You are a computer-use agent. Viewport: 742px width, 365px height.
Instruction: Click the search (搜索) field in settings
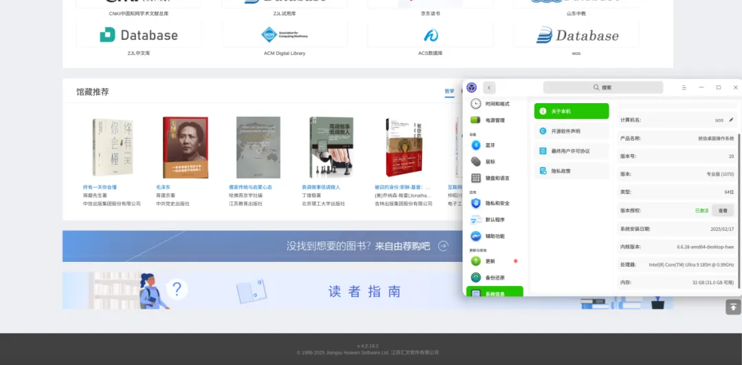coord(603,88)
